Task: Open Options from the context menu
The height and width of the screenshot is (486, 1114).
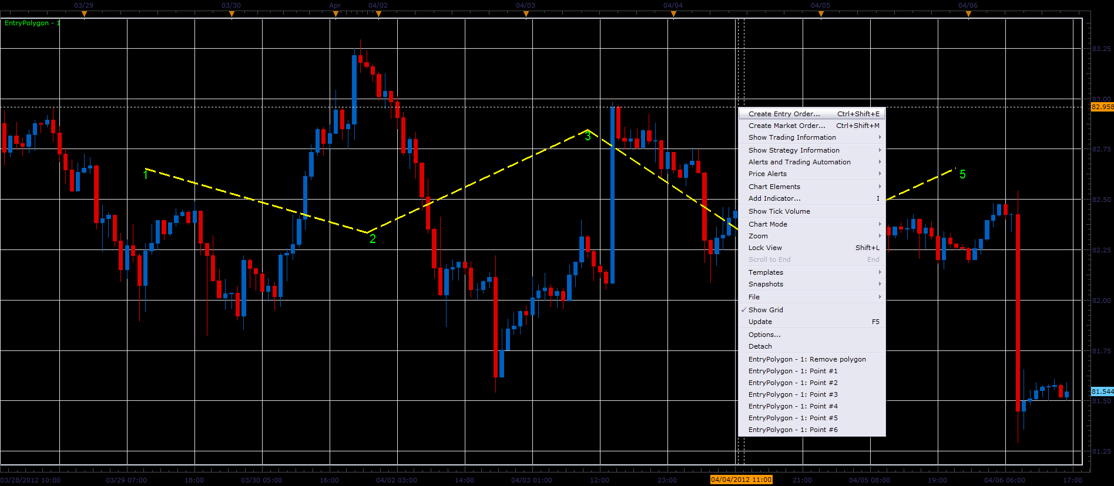Action: 811,335
